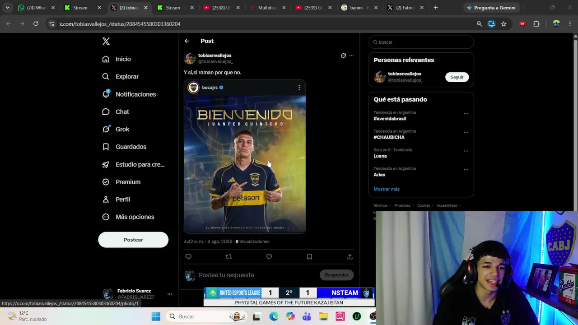The image size is (578, 325).
Task: Open the Chrome profile avatar
Action: (x=556, y=24)
